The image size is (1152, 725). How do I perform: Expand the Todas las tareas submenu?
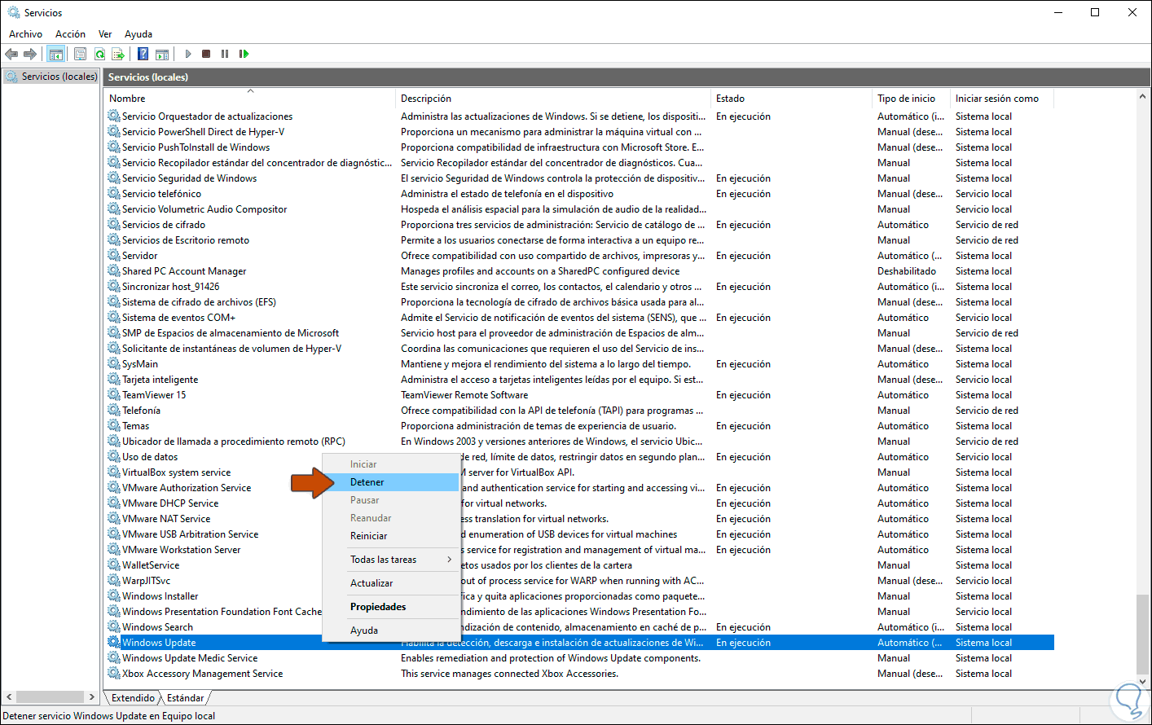point(391,560)
